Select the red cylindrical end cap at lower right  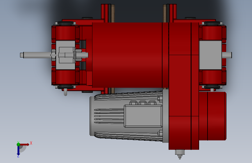point(212,116)
